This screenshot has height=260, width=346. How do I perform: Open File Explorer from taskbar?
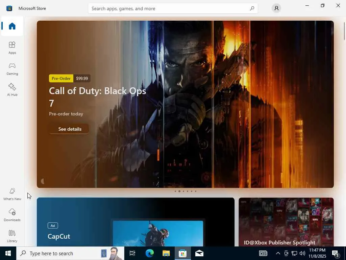pos(166,253)
